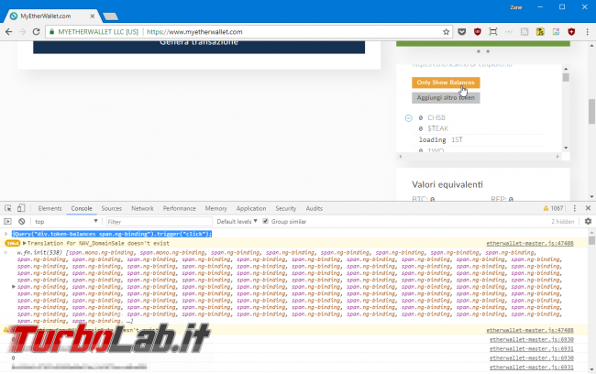Open the Default levels dropdown
Viewport: 596px width, 374px height.
237,221
